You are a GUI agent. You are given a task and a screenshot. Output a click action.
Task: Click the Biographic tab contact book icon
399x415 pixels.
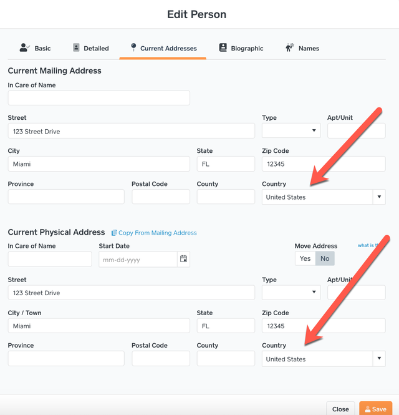[x=223, y=47]
